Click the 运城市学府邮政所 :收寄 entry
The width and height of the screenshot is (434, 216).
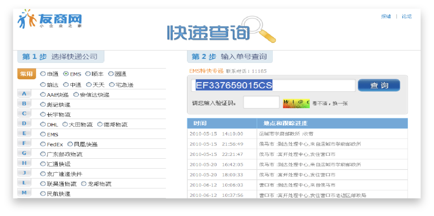coord(286,134)
